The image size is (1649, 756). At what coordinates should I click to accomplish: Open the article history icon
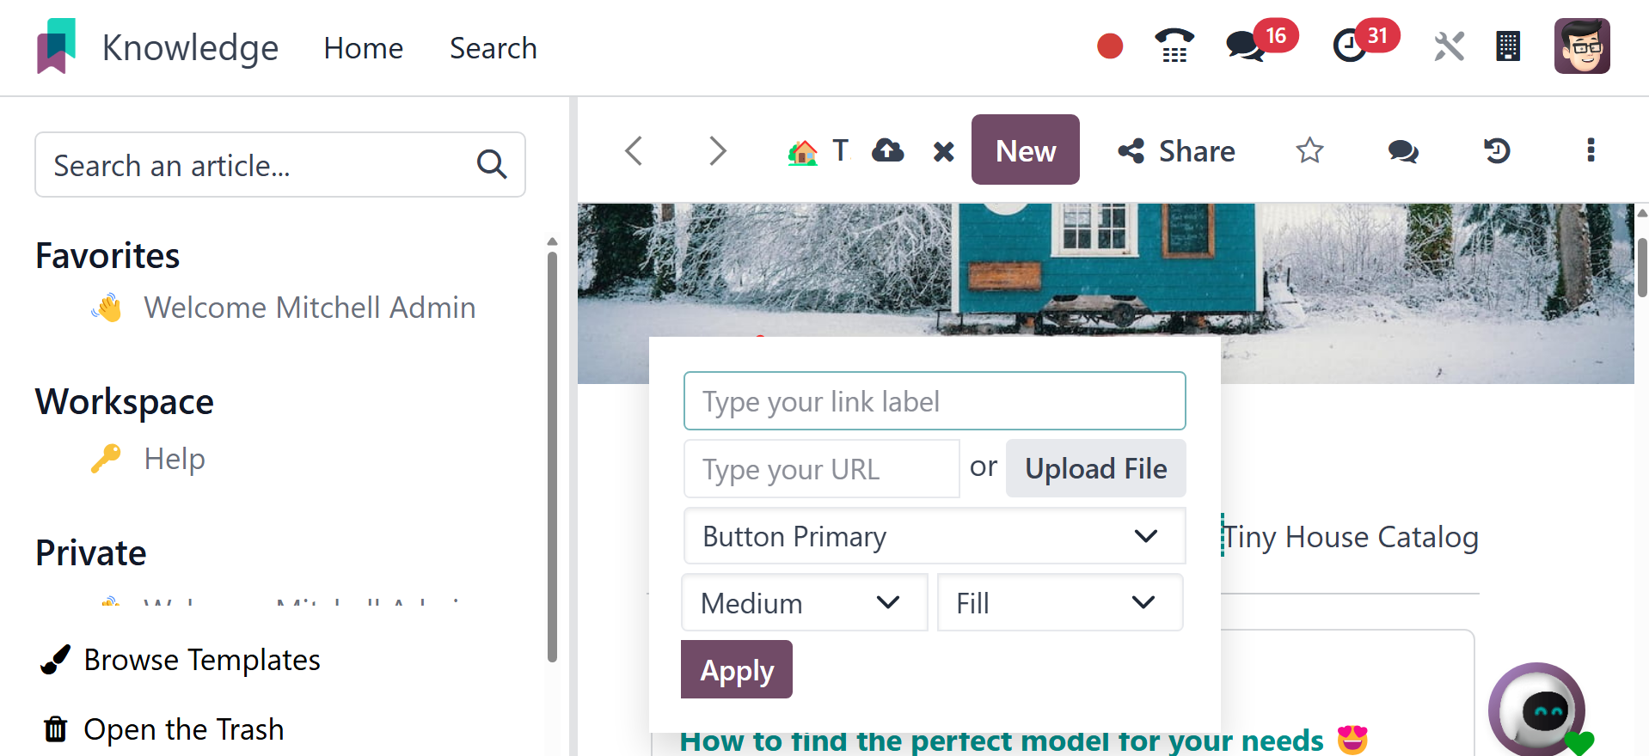pos(1497,150)
